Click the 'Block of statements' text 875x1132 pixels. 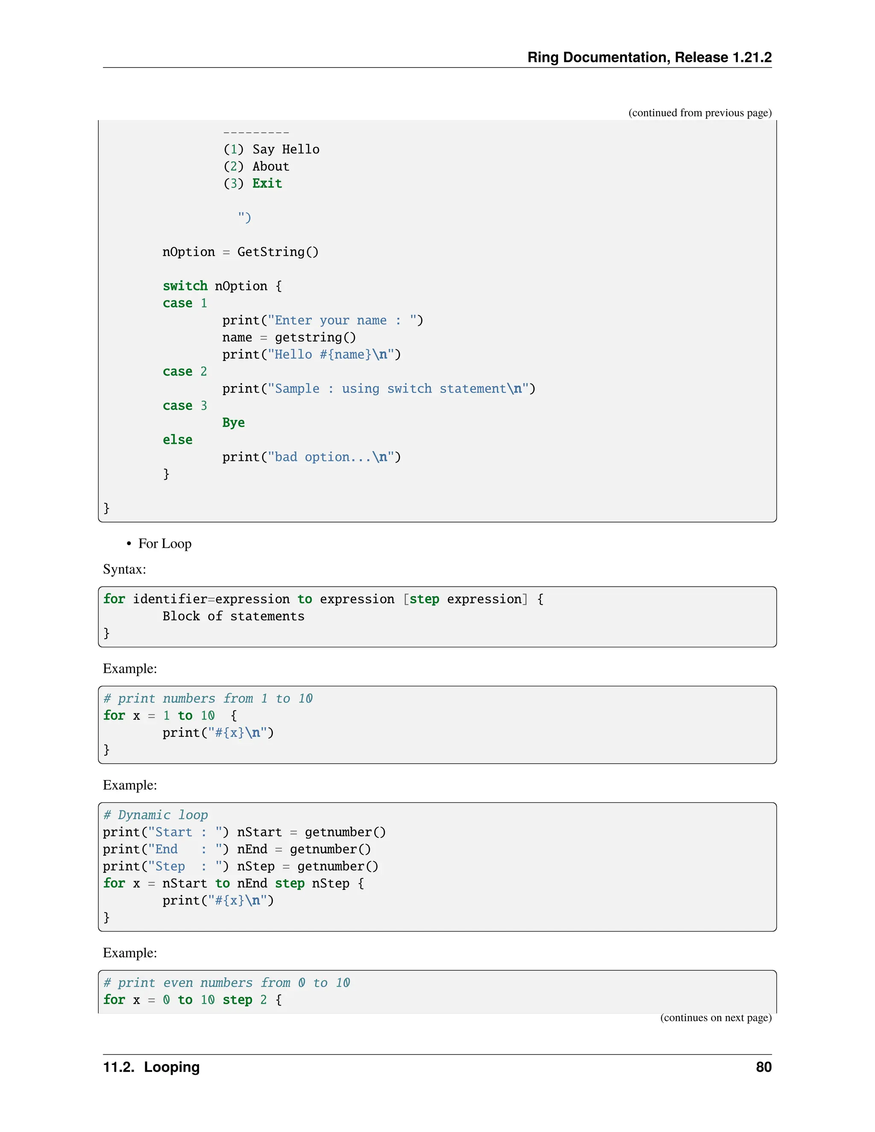(x=233, y=616)
